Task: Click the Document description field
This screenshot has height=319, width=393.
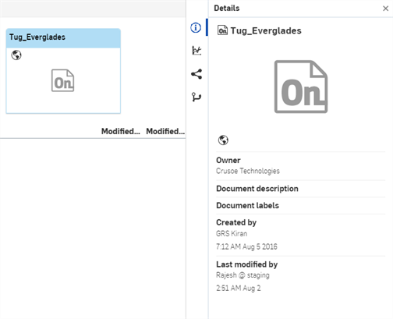Action: [301, 189]
